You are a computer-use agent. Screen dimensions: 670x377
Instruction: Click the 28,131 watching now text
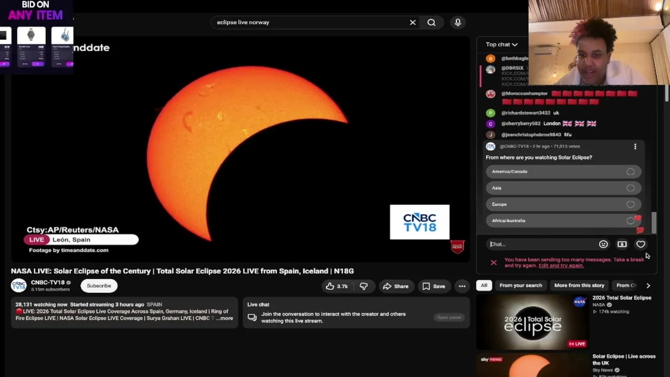click(x=41, y=305)
